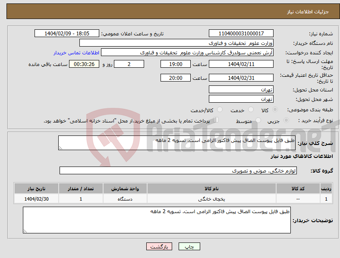Click the چاپ (print) button
This screenshot has width=340, height=258.
[189, 246]
